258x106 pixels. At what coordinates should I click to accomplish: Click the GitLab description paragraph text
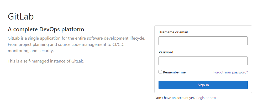77,45
